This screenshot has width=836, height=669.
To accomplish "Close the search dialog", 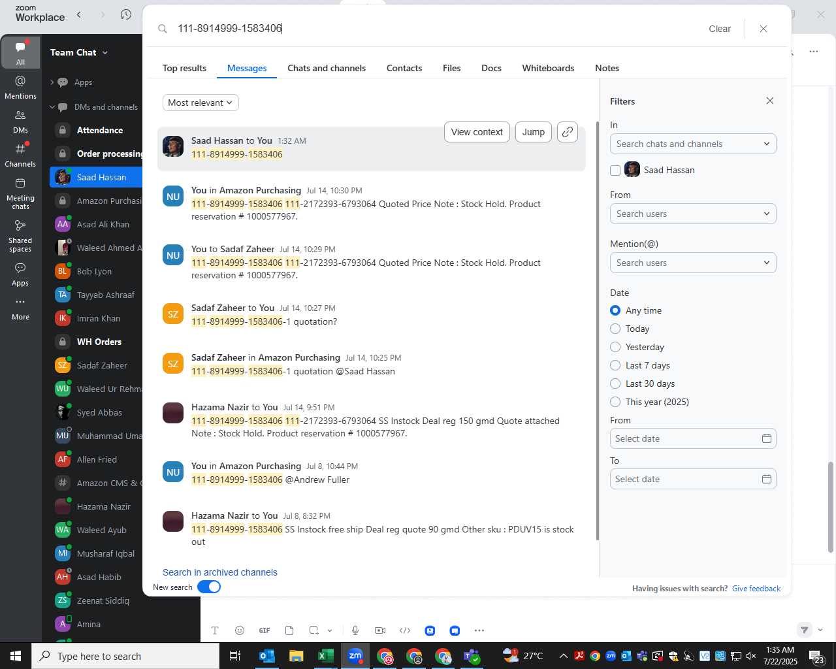I will [x=764, y=29].
